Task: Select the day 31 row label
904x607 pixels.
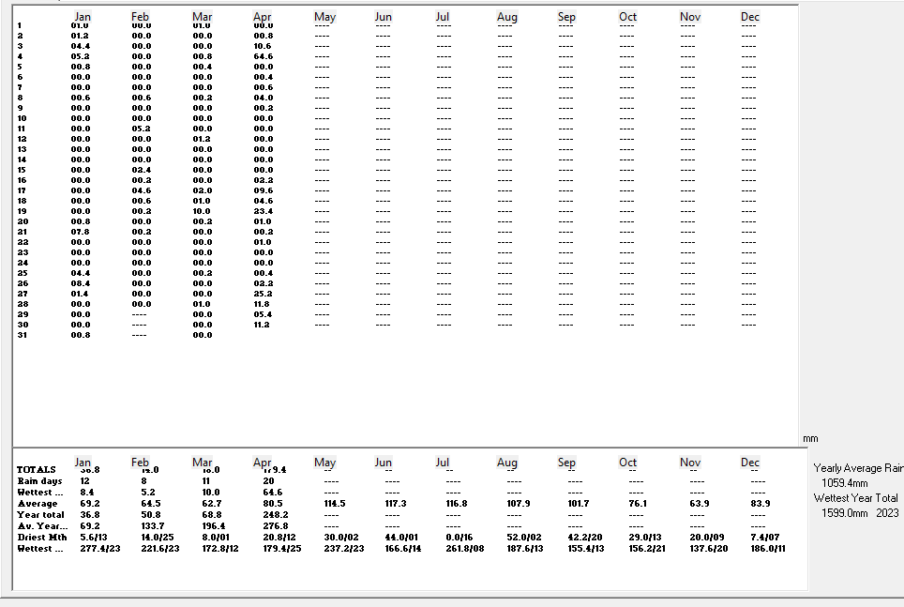Action: coord(22,335)
